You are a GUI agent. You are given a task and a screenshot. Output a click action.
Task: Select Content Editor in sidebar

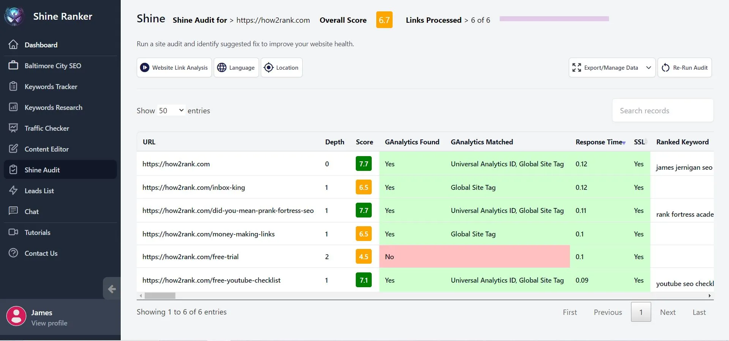coord(60,149)
